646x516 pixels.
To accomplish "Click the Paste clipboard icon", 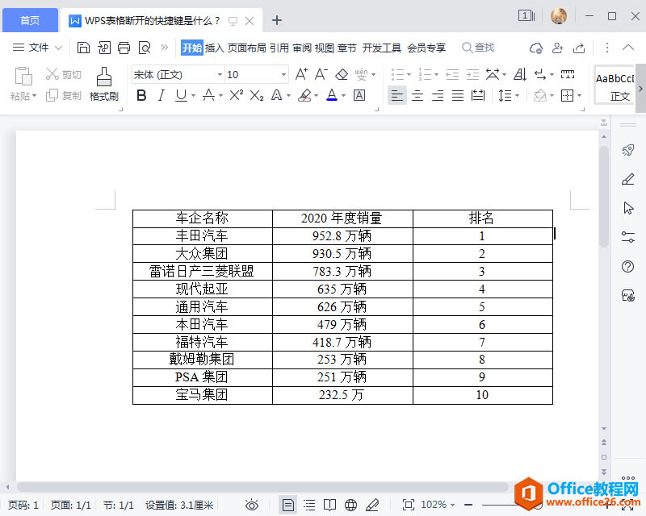I will pyautogui.click(x=23, y=77).
